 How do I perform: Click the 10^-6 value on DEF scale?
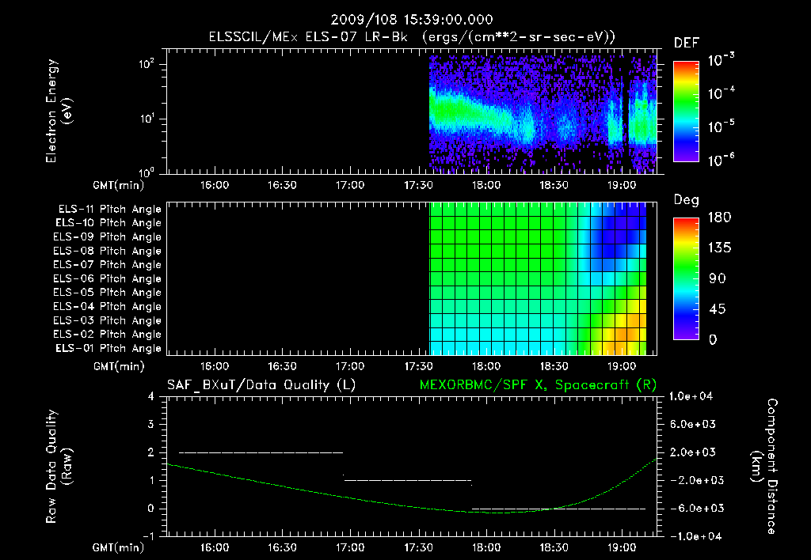tap(721, 160)
